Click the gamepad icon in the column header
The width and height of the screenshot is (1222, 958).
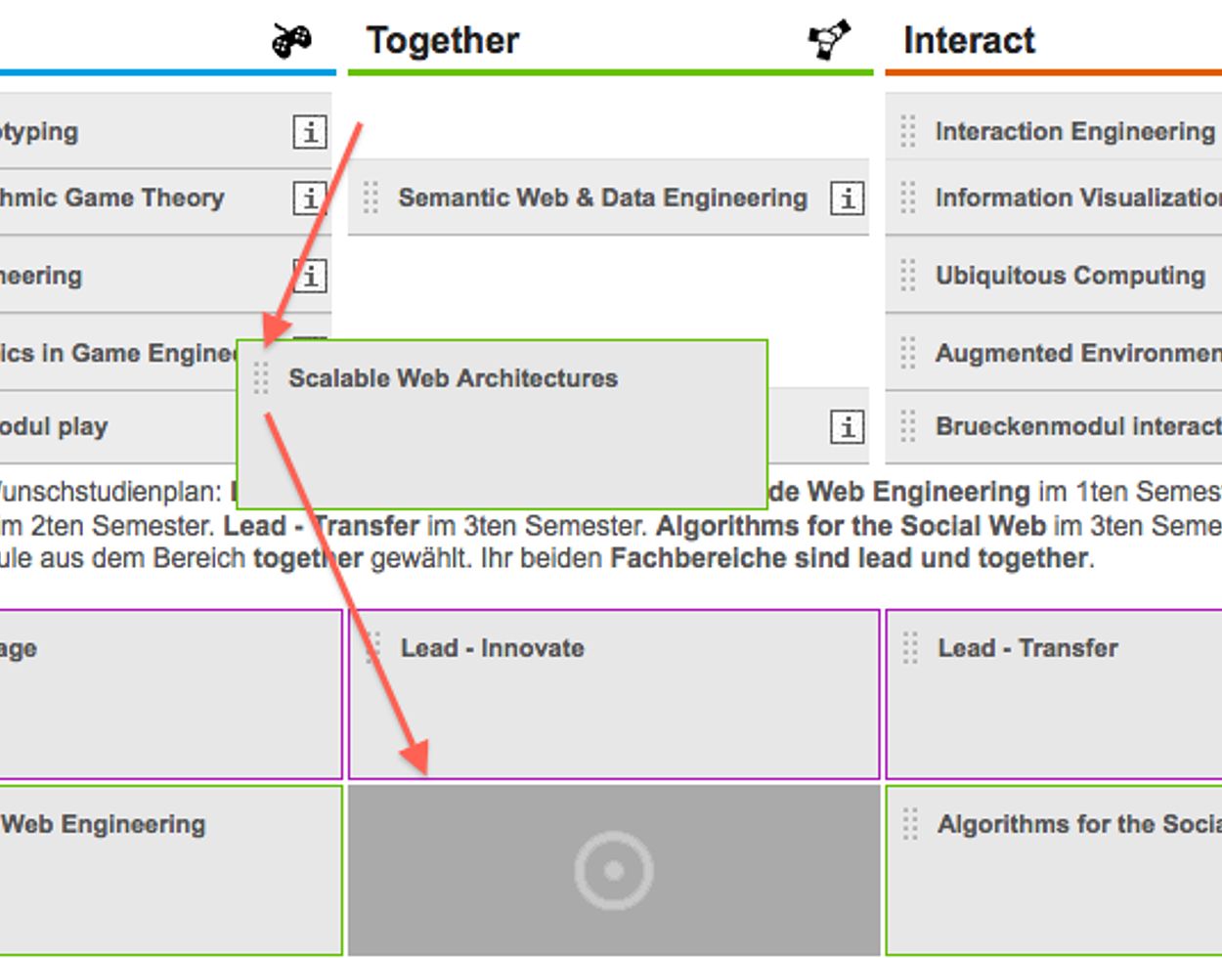291,41
